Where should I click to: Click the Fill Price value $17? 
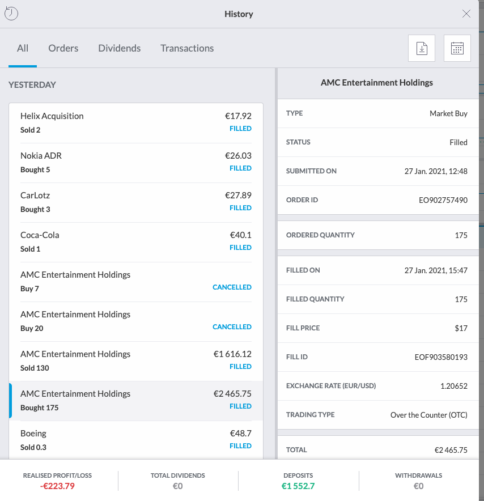click(x=461, y=328)
